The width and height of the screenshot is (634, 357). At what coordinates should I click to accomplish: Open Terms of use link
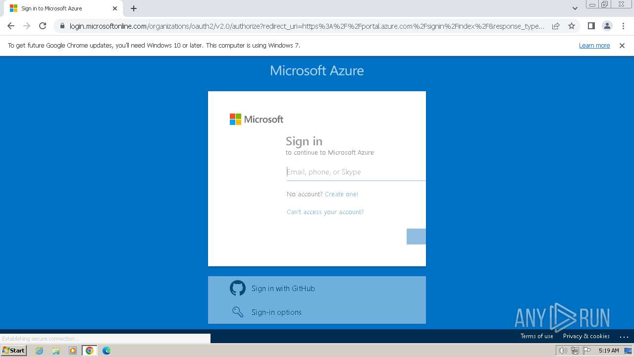[x=536, y=336]
